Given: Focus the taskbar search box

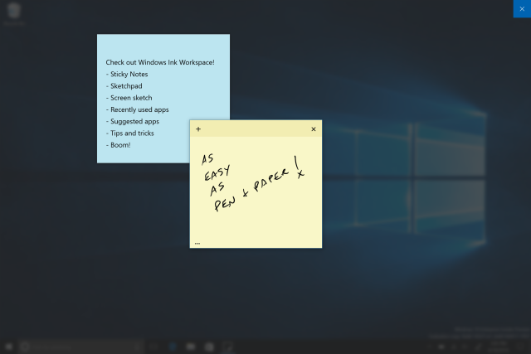Looking at the screenshot, I should pyautogui.click(x=80, y=347).
